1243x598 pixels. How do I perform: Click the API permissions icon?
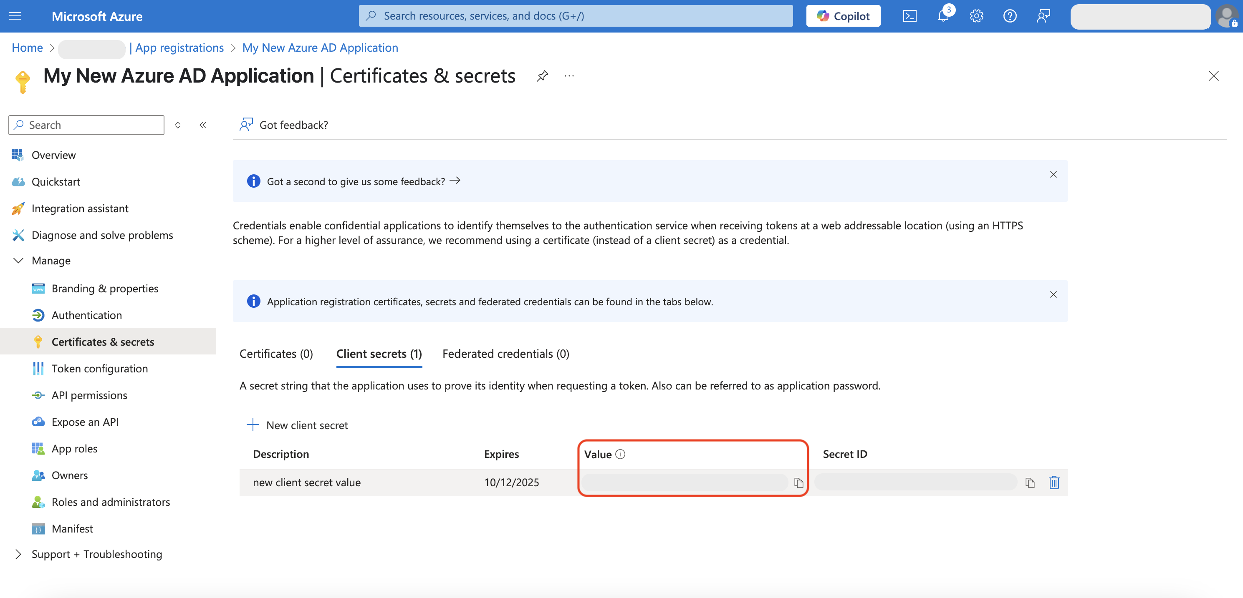tap(38, 395)
